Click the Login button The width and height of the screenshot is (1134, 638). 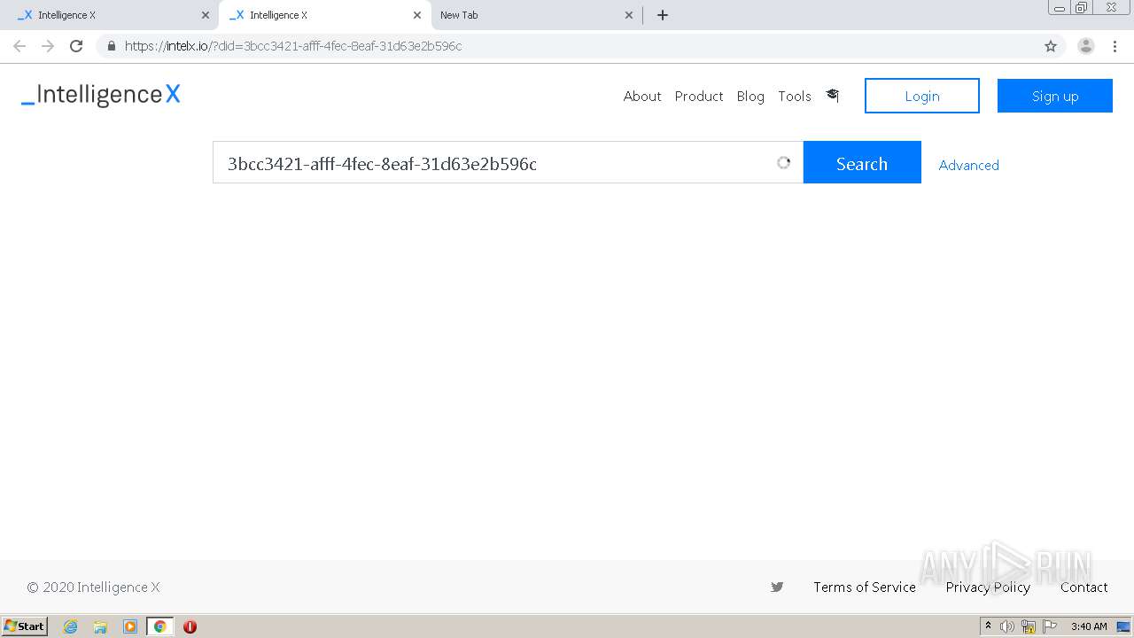tap(922, 96)
